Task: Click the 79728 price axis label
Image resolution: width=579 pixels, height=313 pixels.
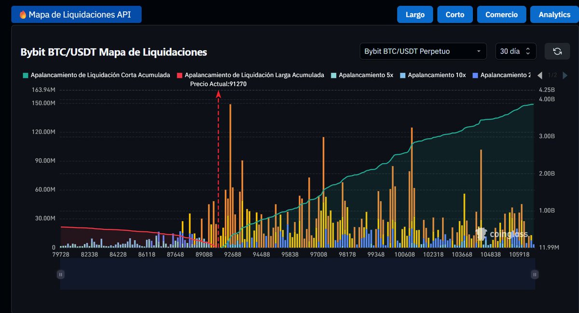Action: [x=60, y=255]
